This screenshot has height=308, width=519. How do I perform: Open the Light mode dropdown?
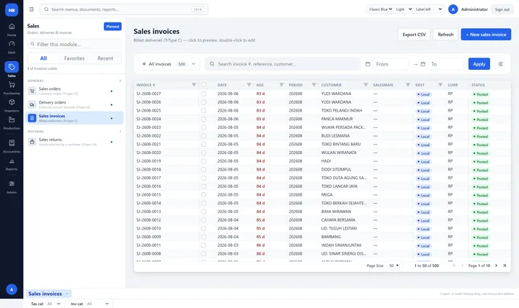(x=404, y=9)
